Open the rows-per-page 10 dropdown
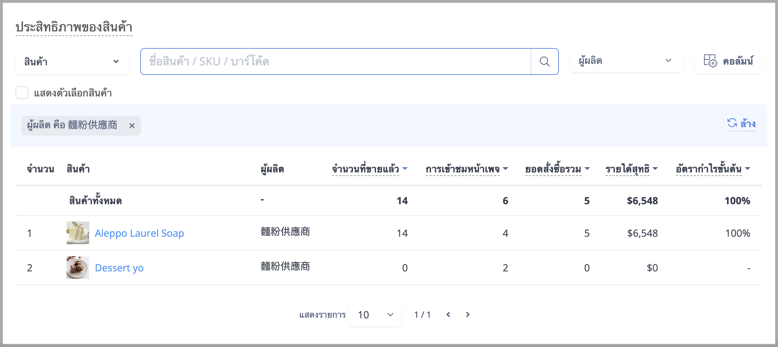 tap(375, 314)
